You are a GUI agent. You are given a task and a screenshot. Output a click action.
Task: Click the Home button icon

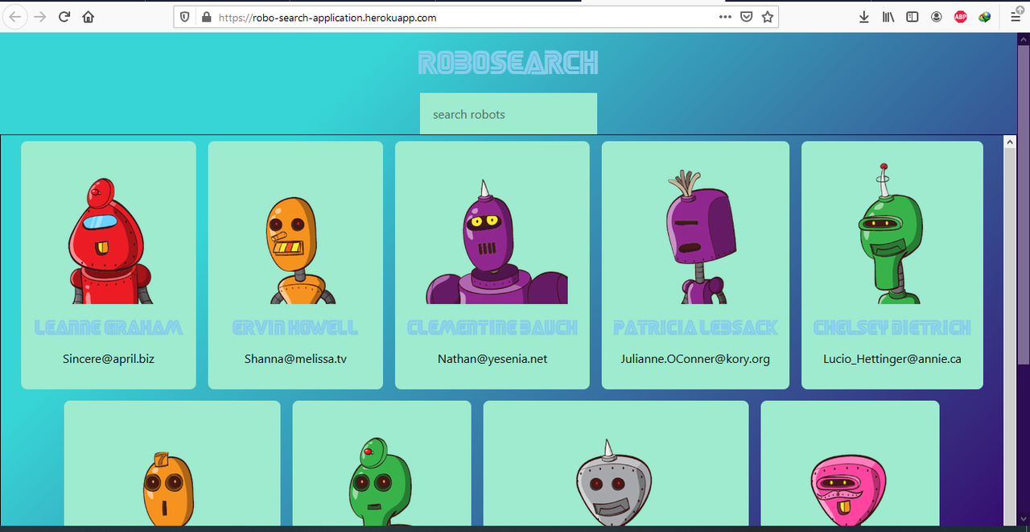[89, 16]
